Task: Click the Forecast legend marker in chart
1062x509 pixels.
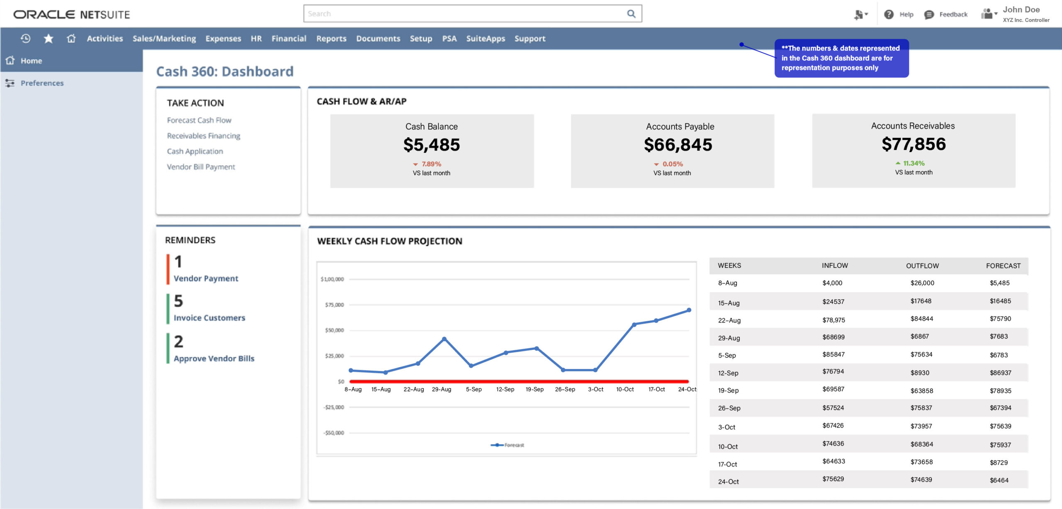Action: pyautogui.click(x=497, y=445)
